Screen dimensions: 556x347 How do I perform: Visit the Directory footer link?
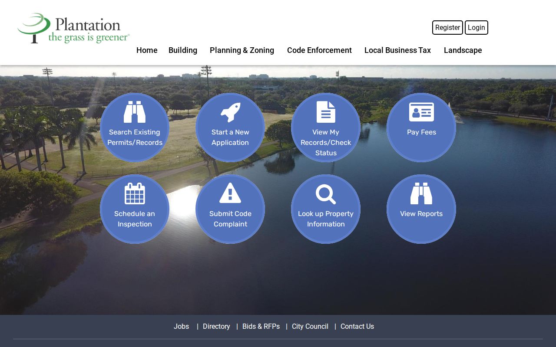216,327
